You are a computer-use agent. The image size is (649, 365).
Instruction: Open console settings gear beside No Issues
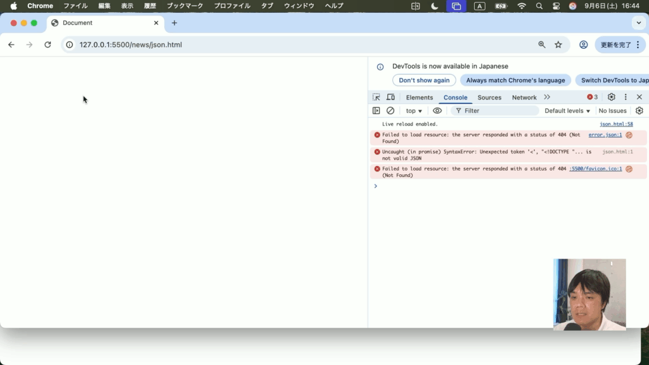click(639, 111)
